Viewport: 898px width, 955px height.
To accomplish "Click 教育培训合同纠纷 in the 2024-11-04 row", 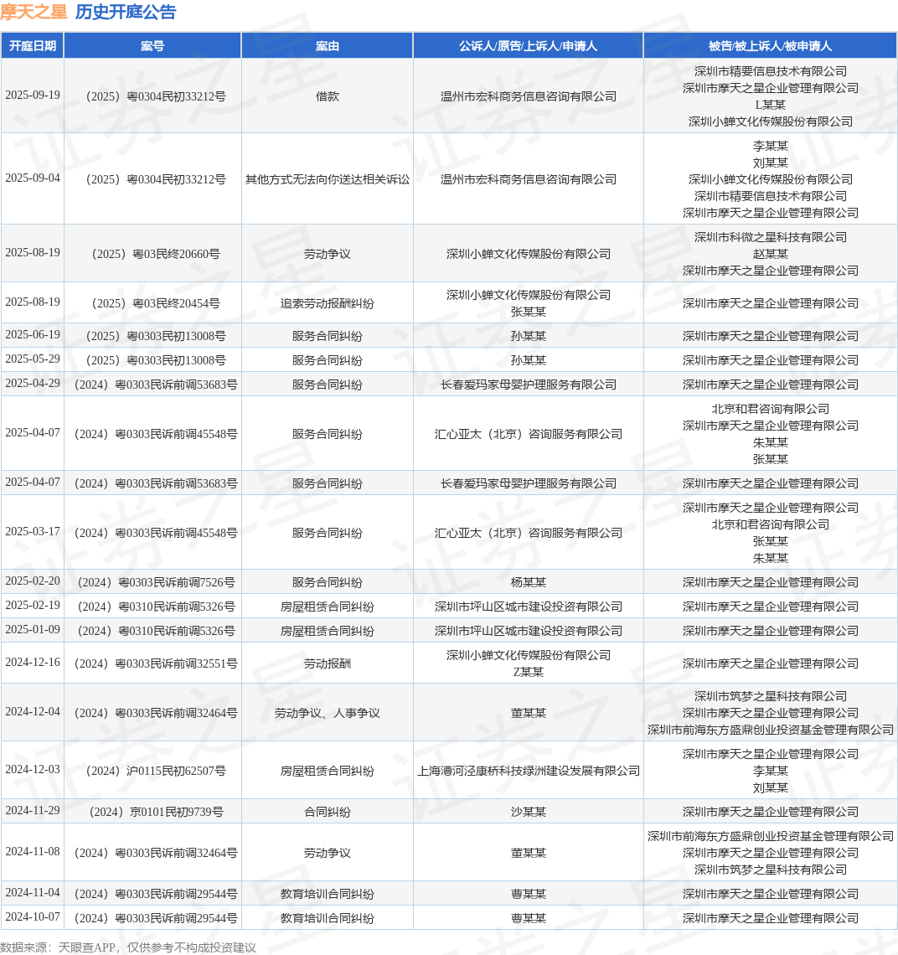I will (x=328, y=894).
